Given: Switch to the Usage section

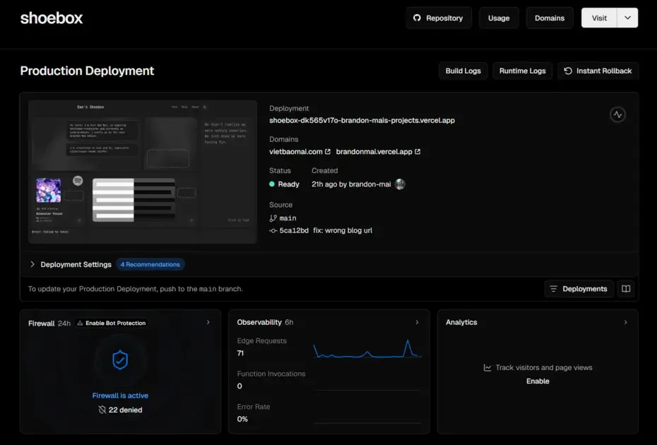Looking at the screenshot, I should point(499,18).
